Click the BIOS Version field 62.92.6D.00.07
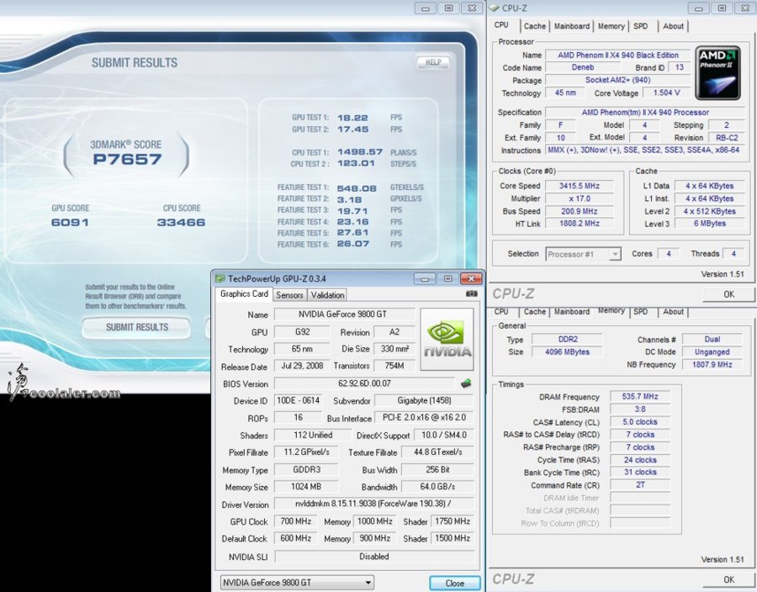 pos(364,383)
